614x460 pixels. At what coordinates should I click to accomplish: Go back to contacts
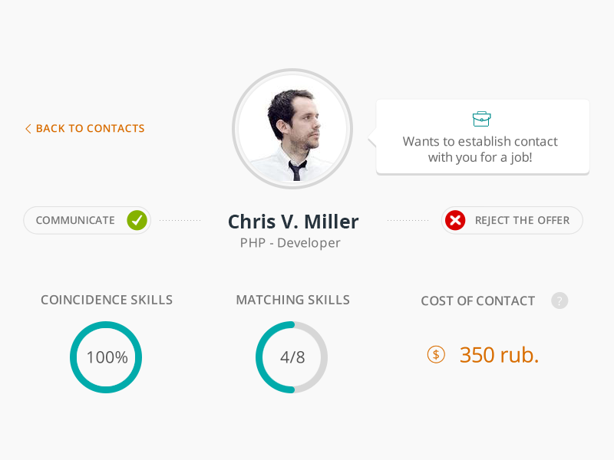tap(90, 129)
